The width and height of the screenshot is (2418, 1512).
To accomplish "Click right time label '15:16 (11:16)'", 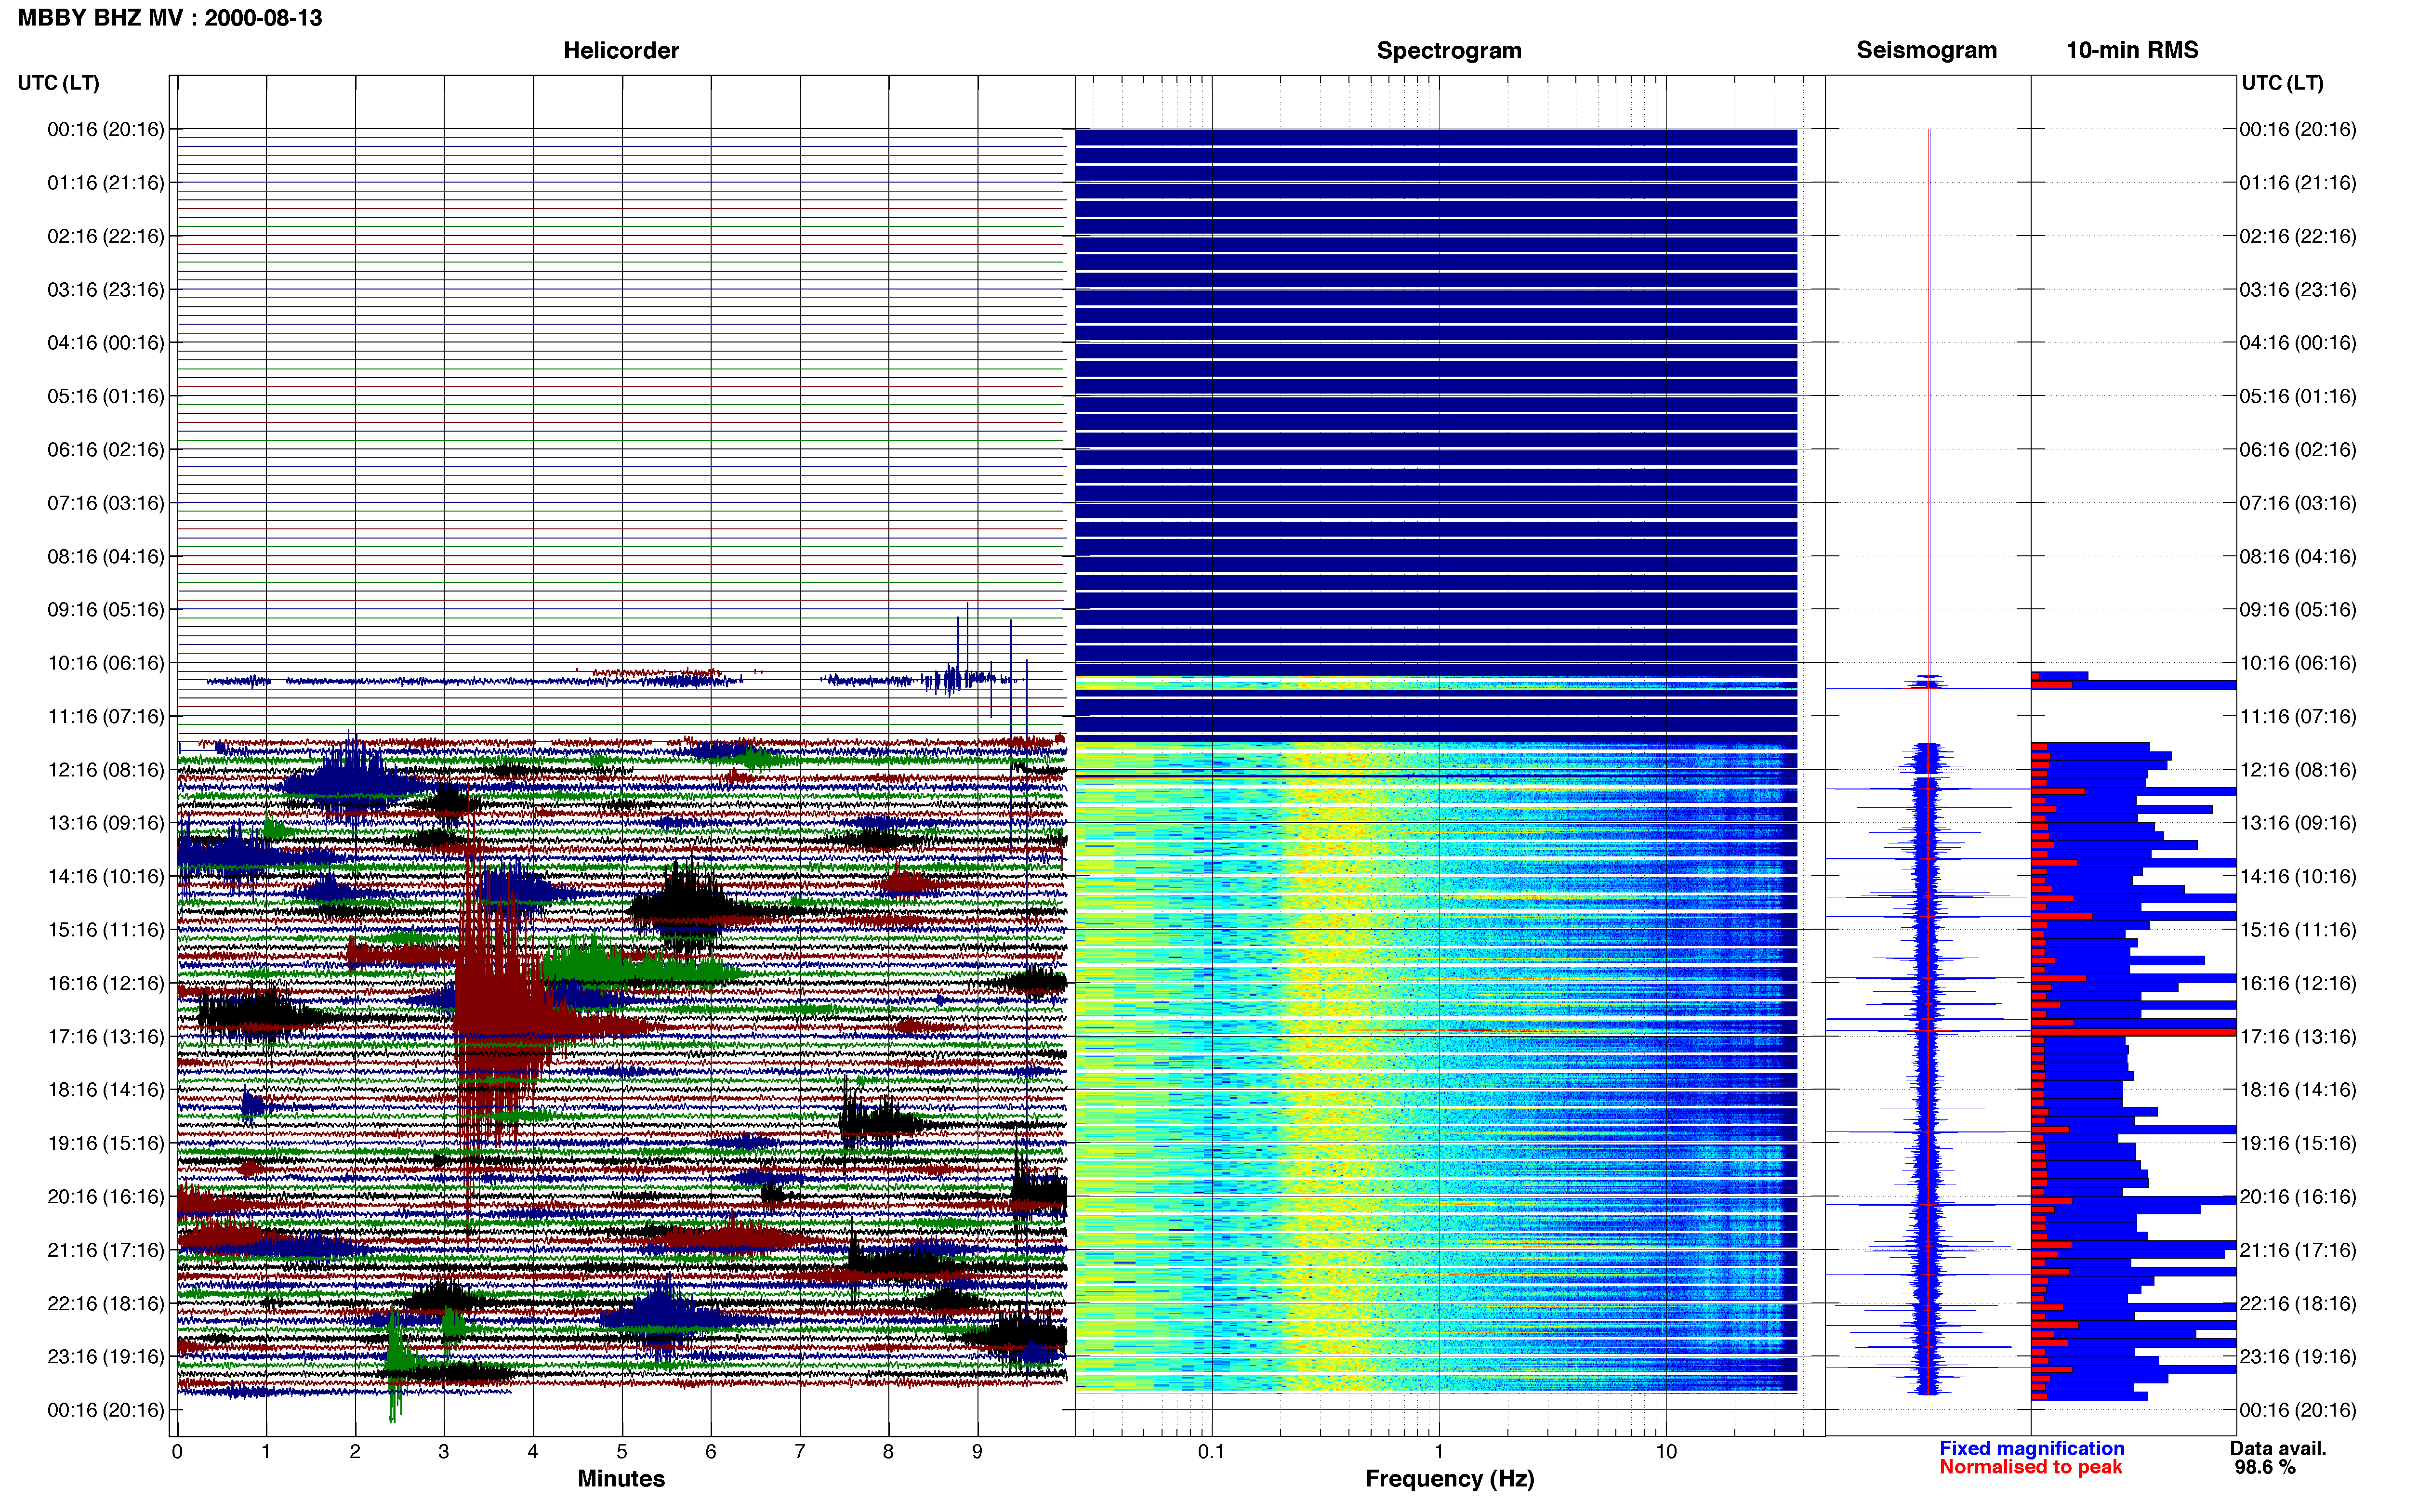I will [2298, 930].
